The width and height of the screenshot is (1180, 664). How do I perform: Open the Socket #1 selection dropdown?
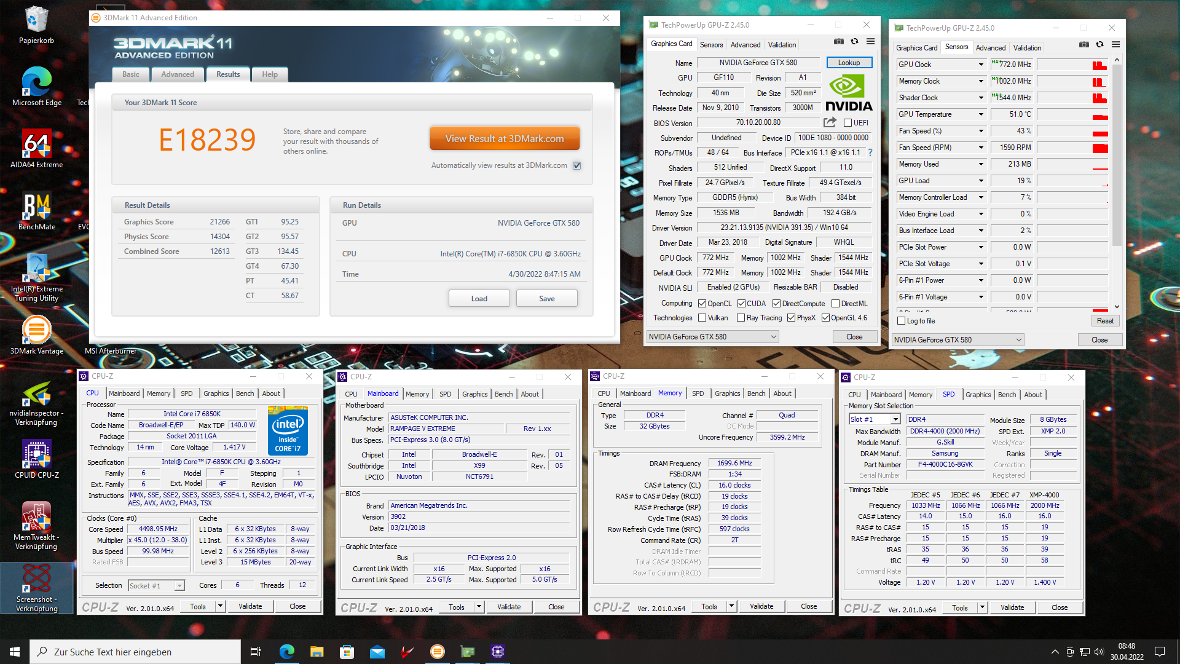156,586
